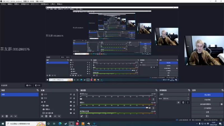224x126 pixels.
Task: Open transition properties three-dot menu
Action: [188, 102]
